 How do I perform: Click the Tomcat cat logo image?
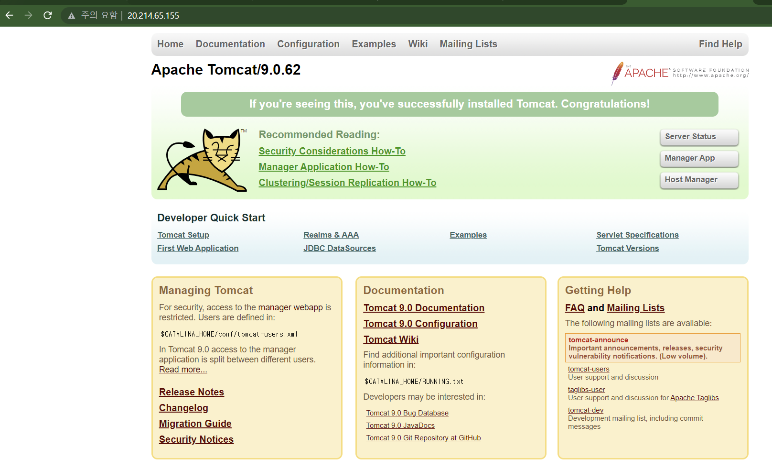tap(203, 160)
